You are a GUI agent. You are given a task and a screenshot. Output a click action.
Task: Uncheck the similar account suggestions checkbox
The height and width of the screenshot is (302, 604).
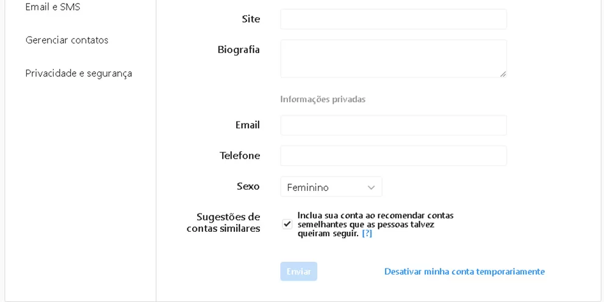pyautogui.click(x=287, y=224)
